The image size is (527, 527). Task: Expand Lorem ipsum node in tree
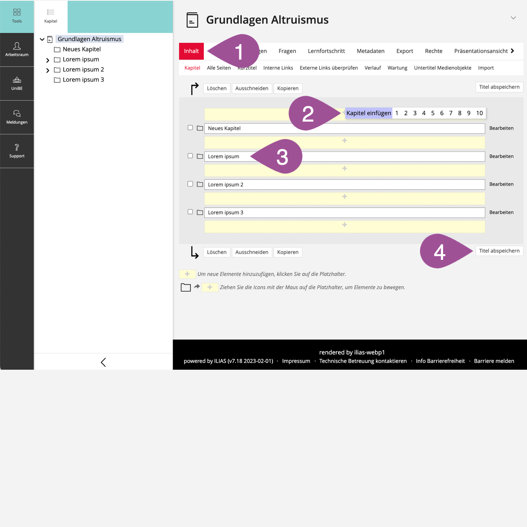click(48, 60)
